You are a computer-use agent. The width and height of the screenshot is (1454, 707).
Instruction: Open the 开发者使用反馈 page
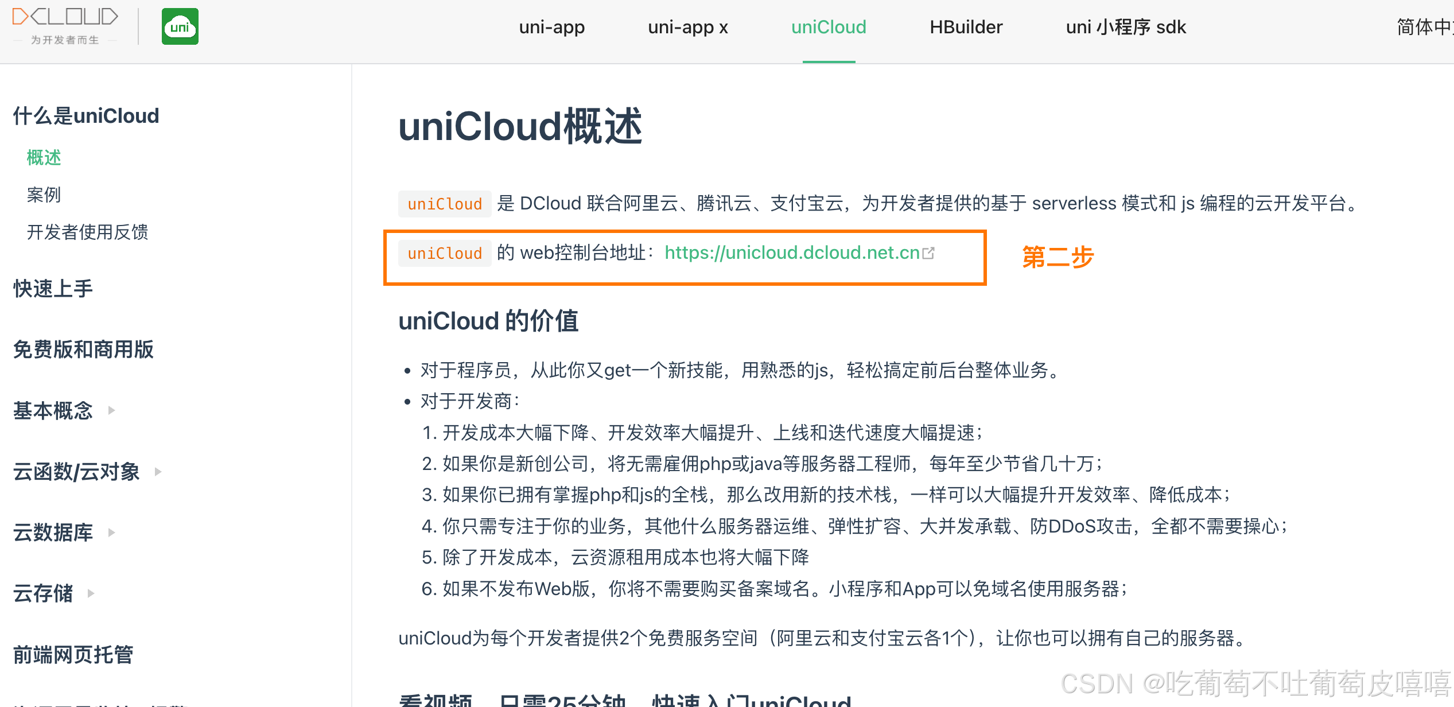pos(87,232)
